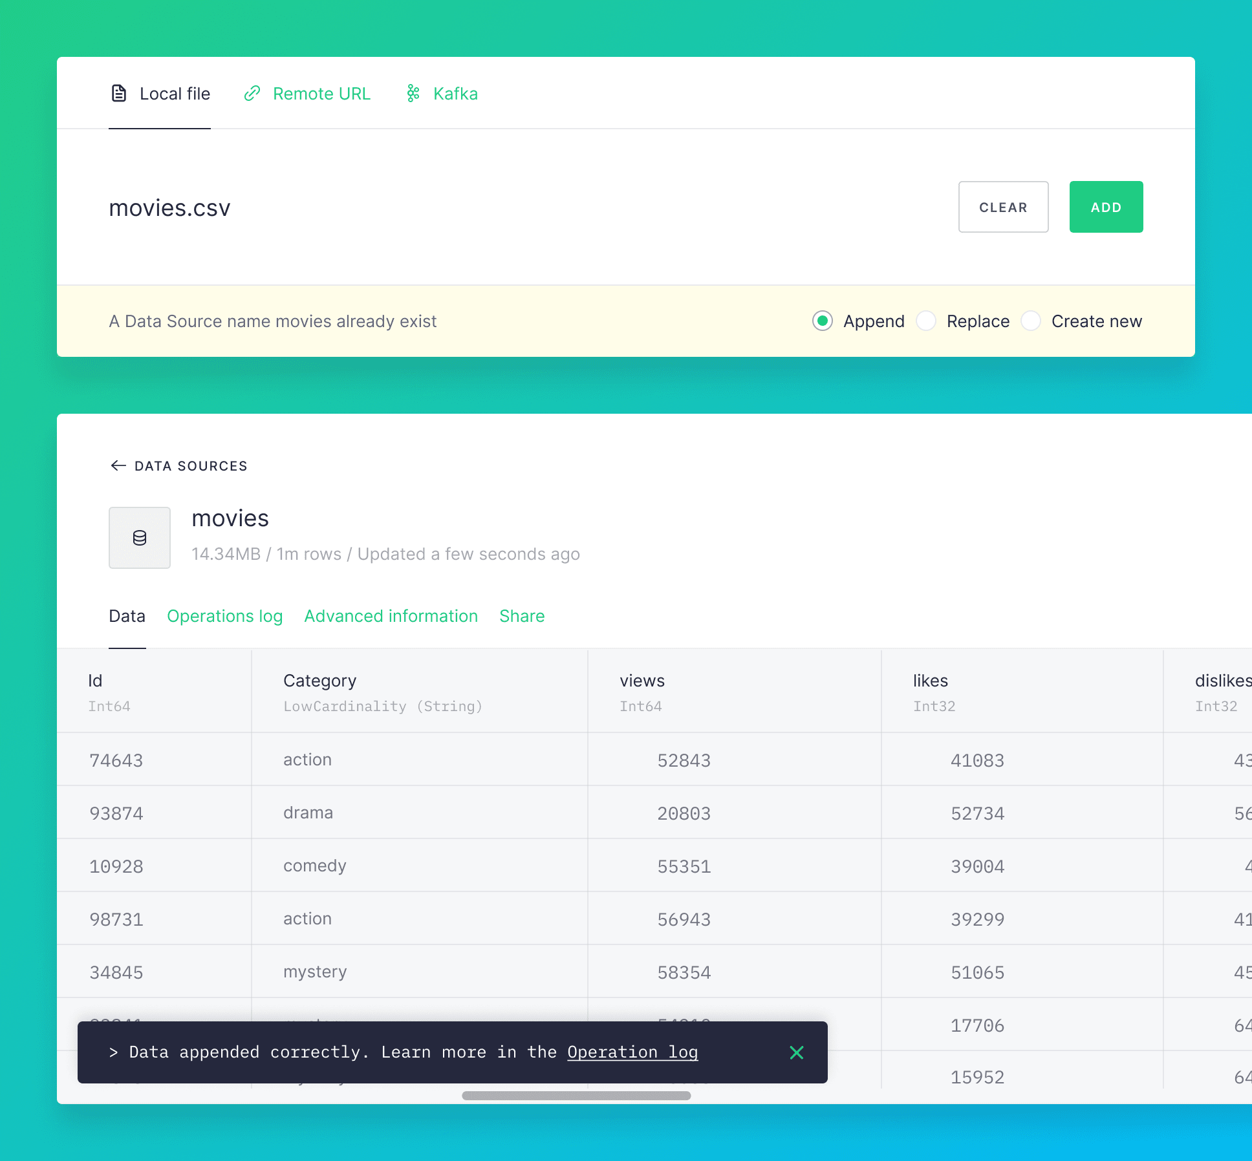Click the ADD button to upload file
Image resolution: width=1252 pixels, height=1161 pixels.
click(x=1106, y=206)
